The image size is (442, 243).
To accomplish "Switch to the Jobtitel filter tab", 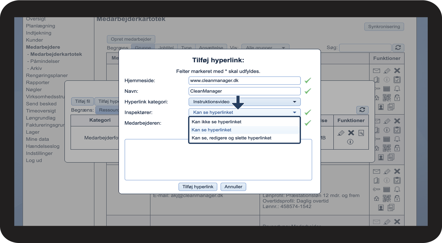I will pos(166,48).
